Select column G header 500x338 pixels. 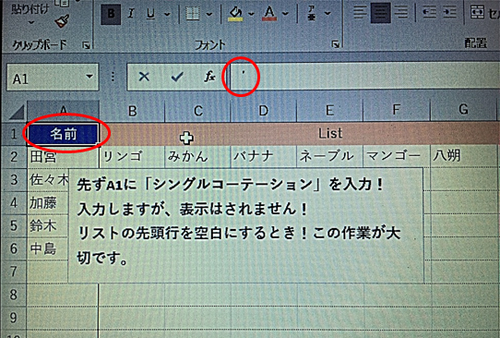click(x=463, y=109)
